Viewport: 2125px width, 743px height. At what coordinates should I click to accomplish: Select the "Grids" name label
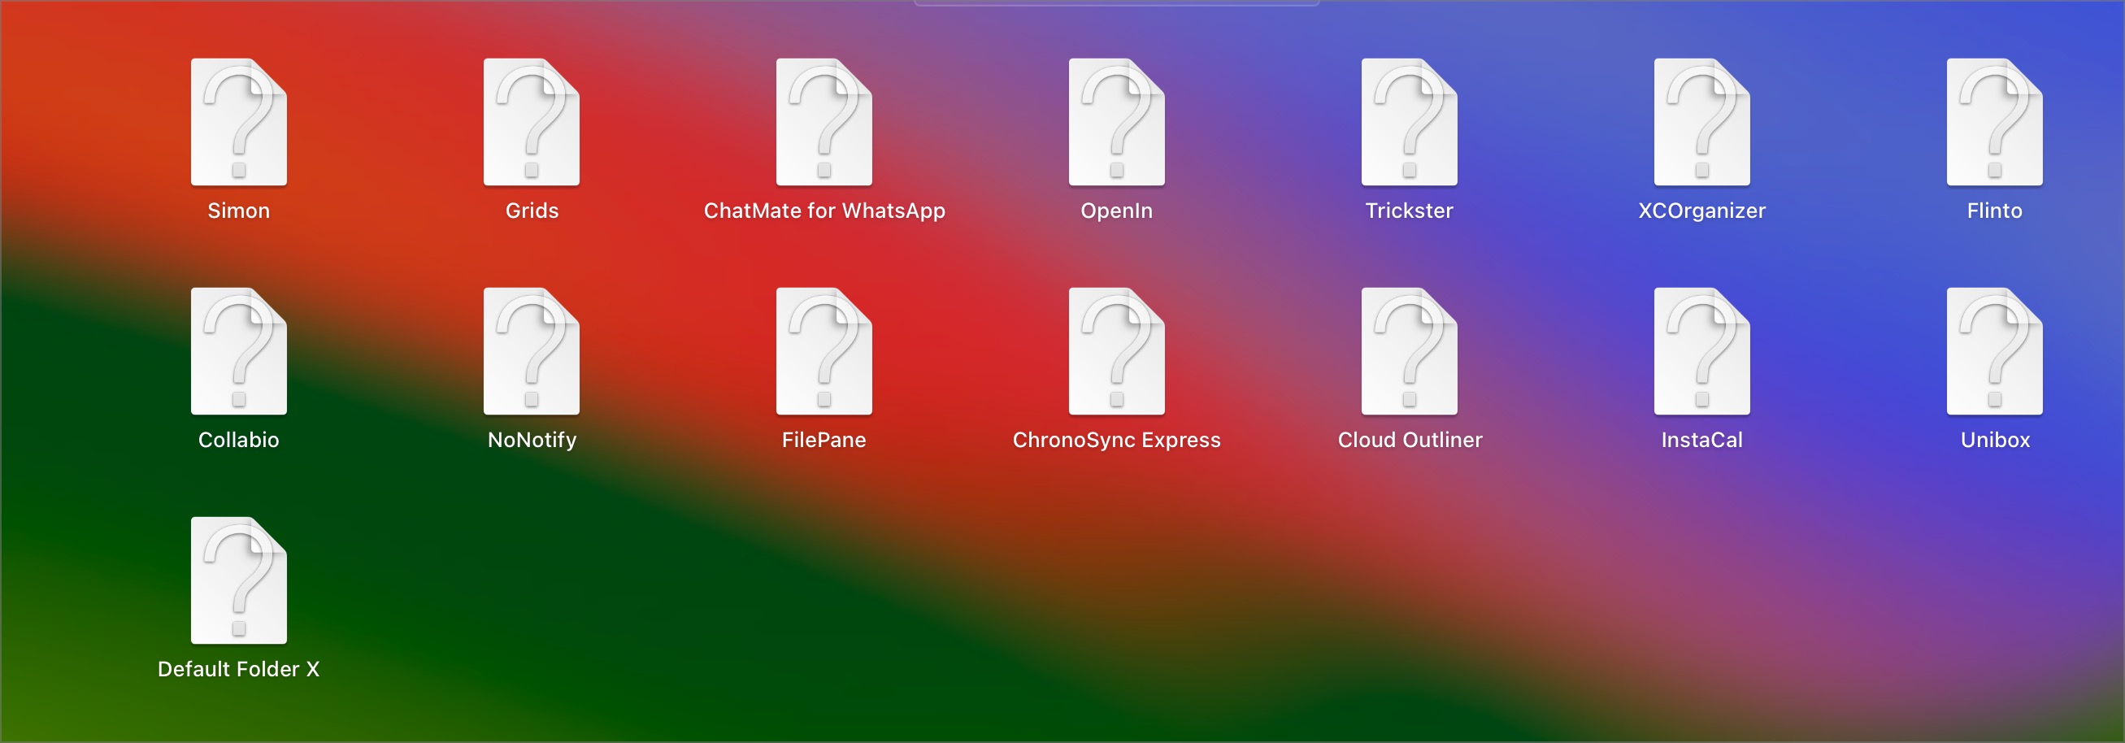(532, 211)
